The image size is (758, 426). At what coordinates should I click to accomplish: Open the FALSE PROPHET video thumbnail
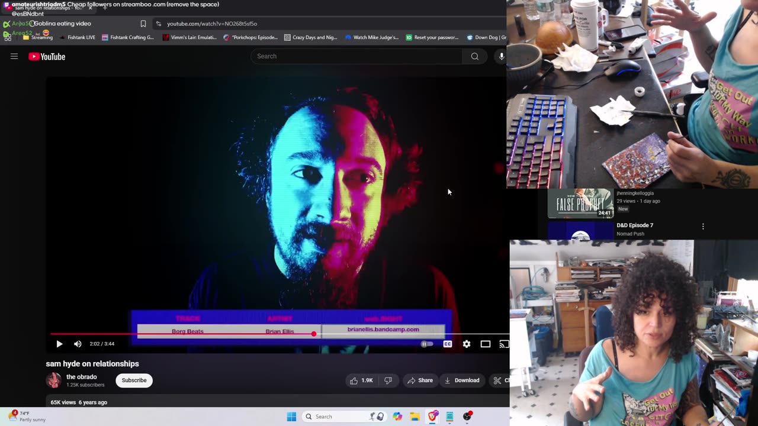tap(580, 204)
